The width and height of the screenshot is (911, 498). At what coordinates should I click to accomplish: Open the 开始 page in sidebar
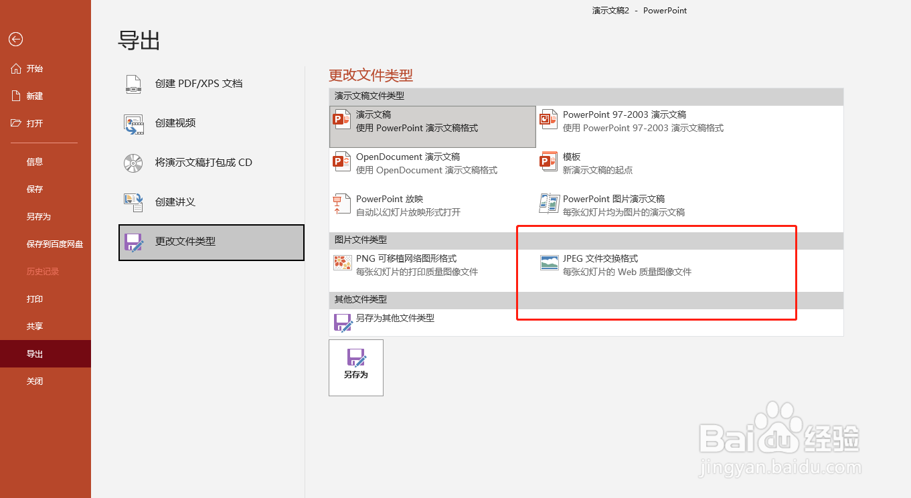pos(46,68)
